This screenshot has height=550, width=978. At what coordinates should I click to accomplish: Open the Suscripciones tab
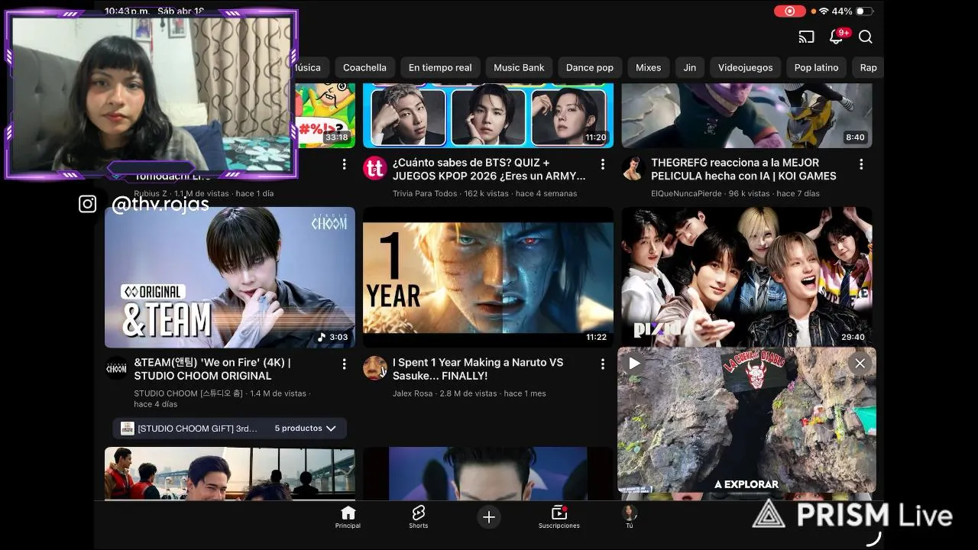[x=559, y=517]
